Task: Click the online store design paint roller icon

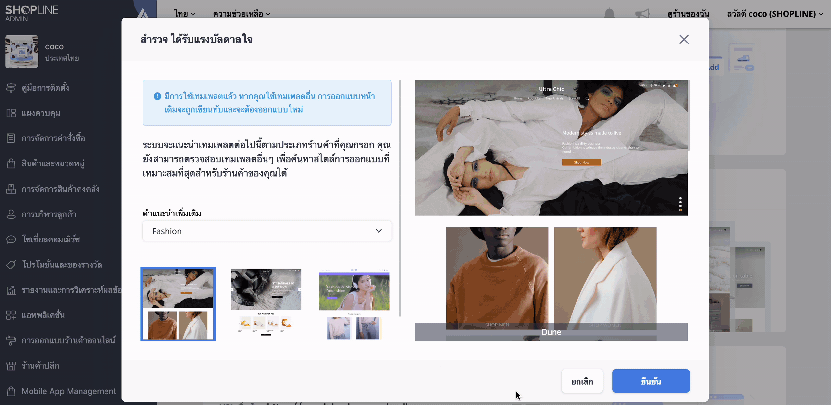Action: tap(11, 340)
